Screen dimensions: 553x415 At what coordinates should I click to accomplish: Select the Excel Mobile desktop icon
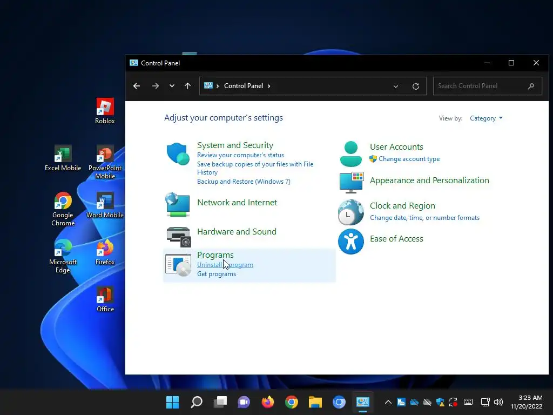click(63, 158)
